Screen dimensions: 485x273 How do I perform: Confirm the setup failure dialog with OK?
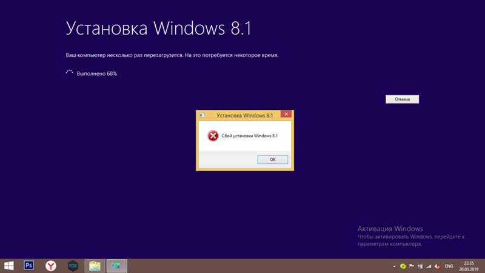[x=272, y=160]
